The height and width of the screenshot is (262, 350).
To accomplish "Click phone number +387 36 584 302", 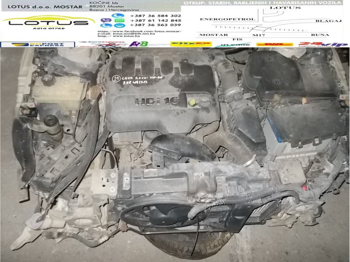I will pos(155,16).
